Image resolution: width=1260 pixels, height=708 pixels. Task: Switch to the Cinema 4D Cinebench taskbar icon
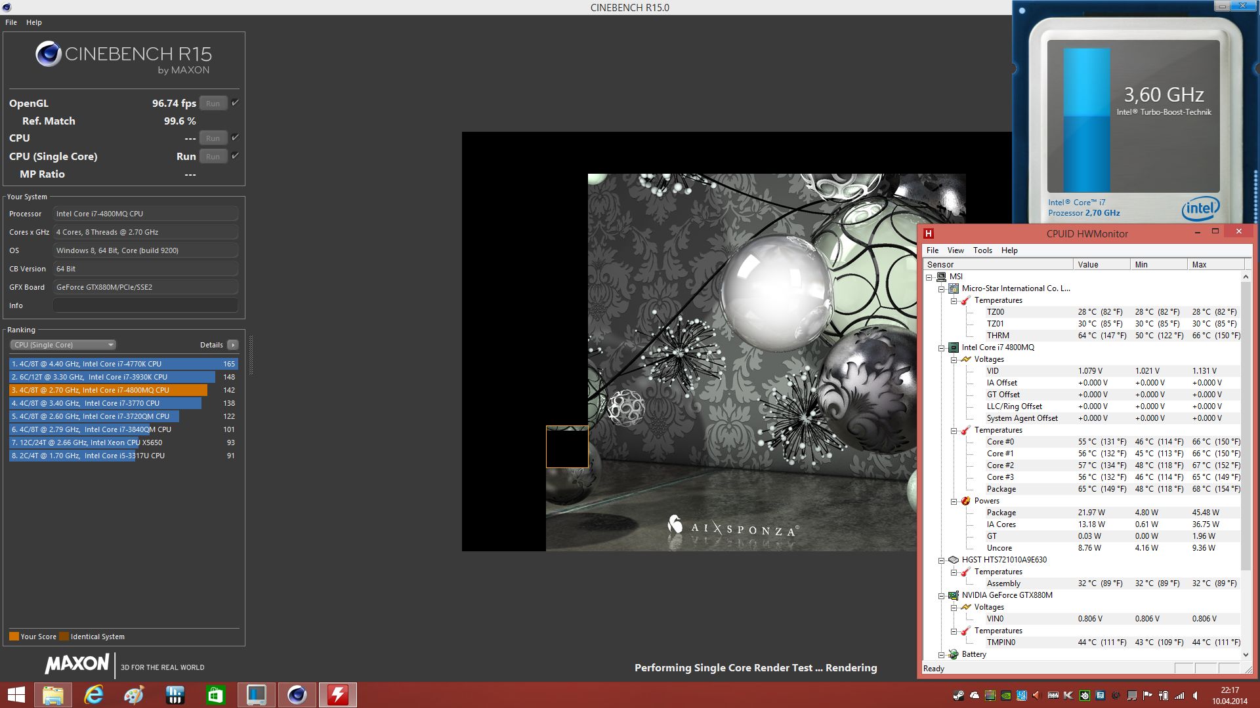pos(297,695)
